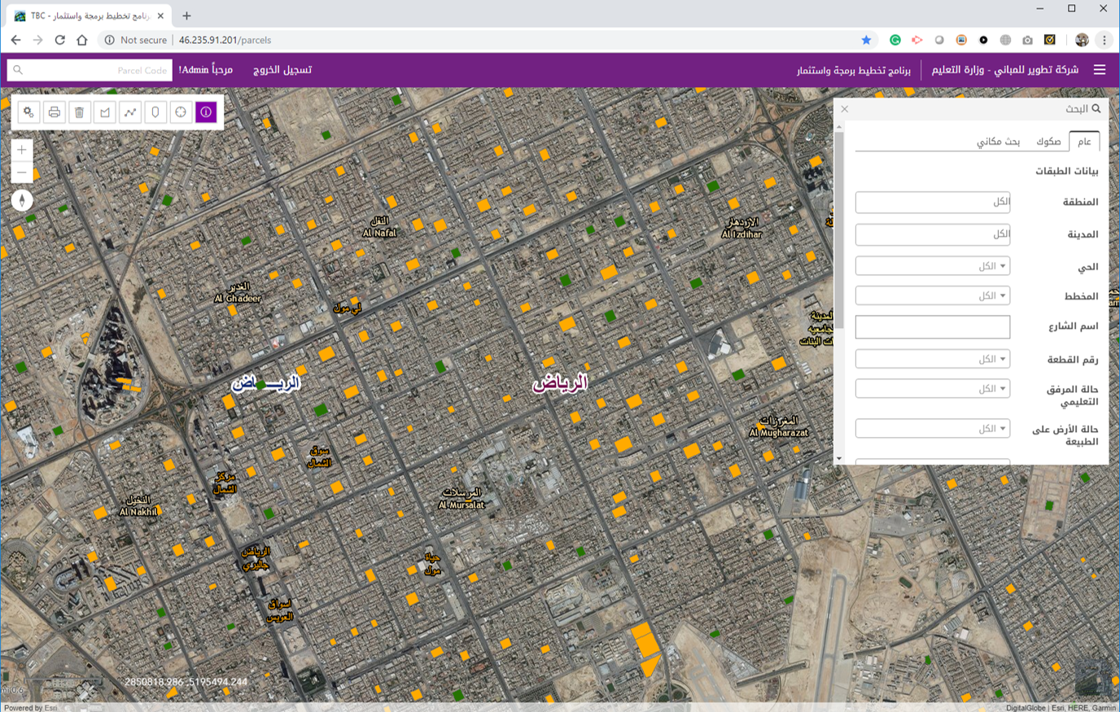Click the search panel scroll-down arrow
This screenshot has height=712, width=1120.
click(839, 459)
